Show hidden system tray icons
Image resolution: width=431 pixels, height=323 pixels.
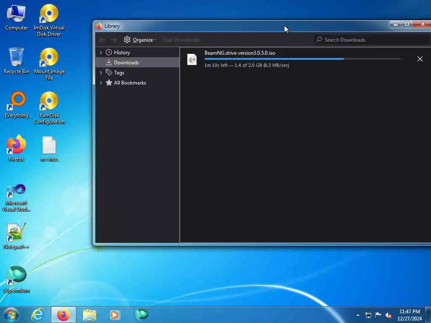pyautogui.click(x=358, y=315)
